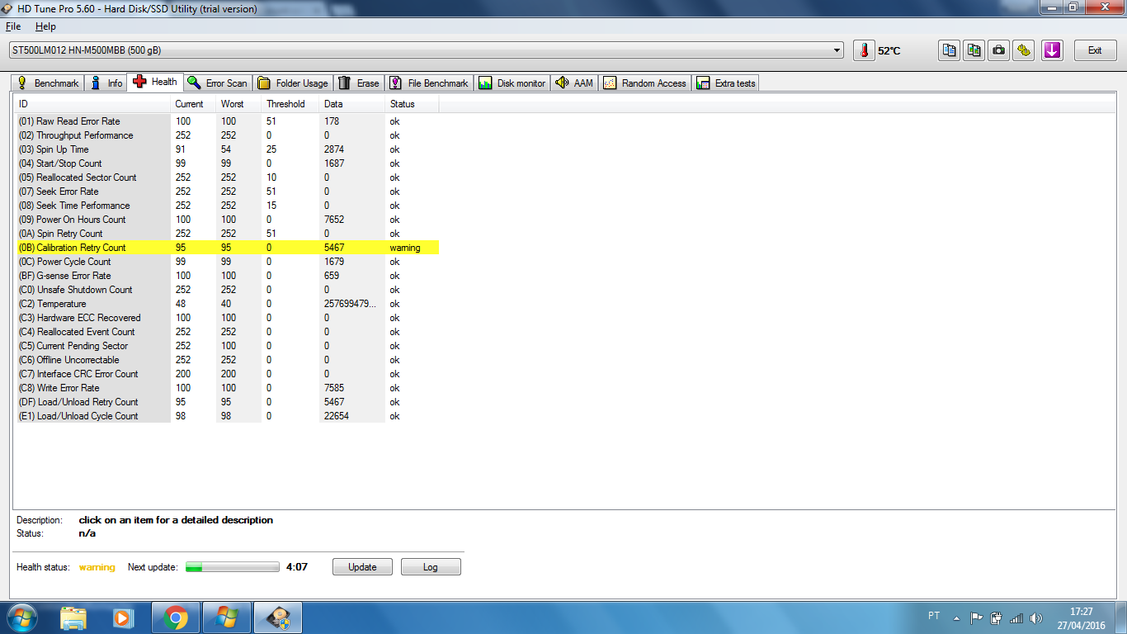
Task: Select the (E1) Load/Unload Cycle Count row
Action: click(226, 416)
